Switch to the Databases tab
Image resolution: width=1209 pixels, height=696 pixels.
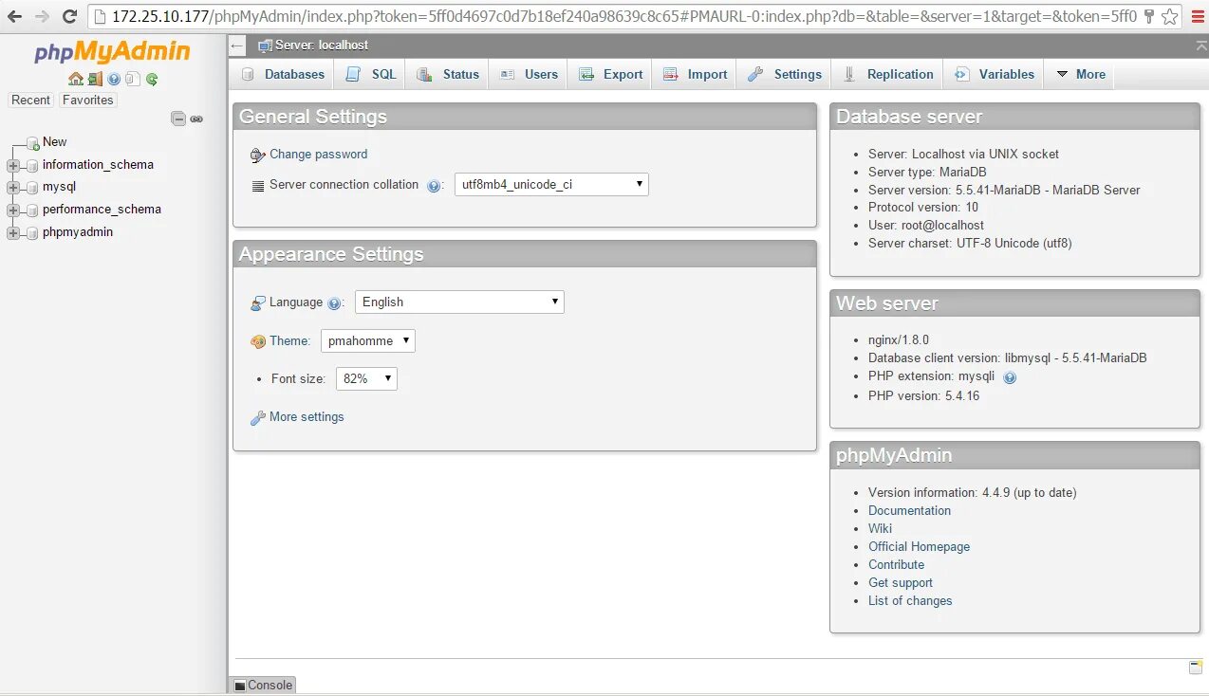(x=283, y=75)
